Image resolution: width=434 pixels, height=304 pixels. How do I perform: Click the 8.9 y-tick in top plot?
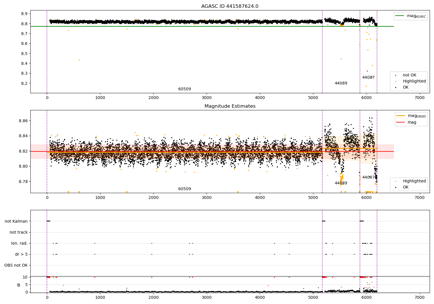[24, 14]
